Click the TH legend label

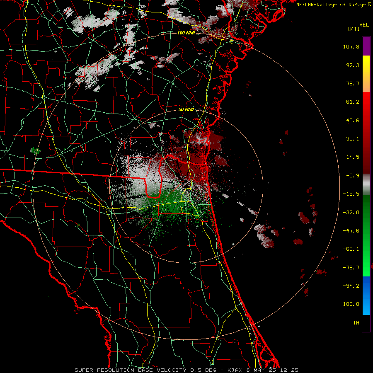pos(356,323)
